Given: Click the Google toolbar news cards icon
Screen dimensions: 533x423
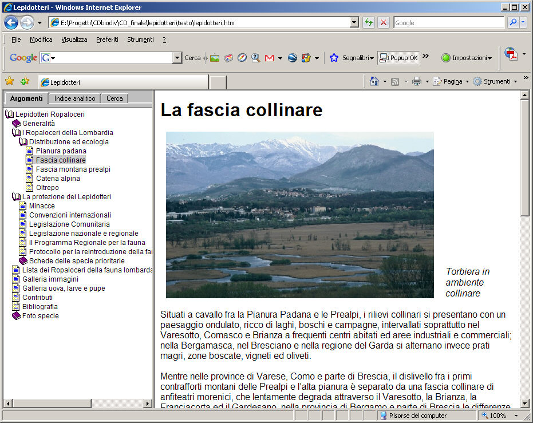Looking at the screenshot, I should 228,58.
